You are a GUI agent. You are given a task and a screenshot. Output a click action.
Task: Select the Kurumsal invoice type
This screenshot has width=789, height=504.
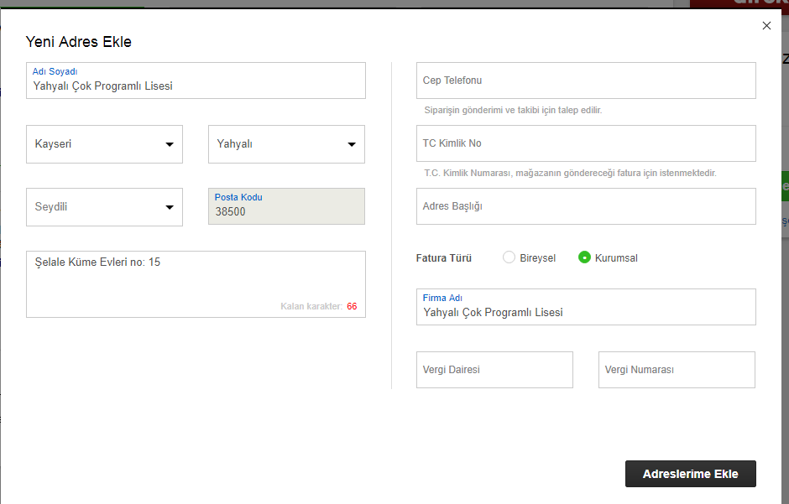[x=585, y=257]
